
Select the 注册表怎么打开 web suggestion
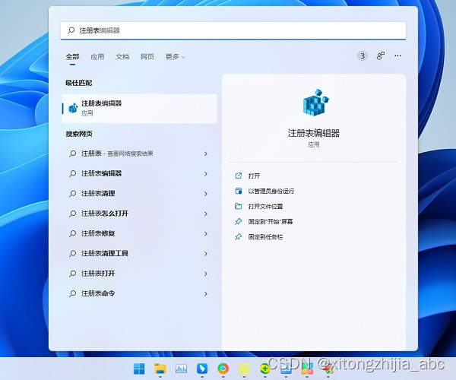[140, 214]
